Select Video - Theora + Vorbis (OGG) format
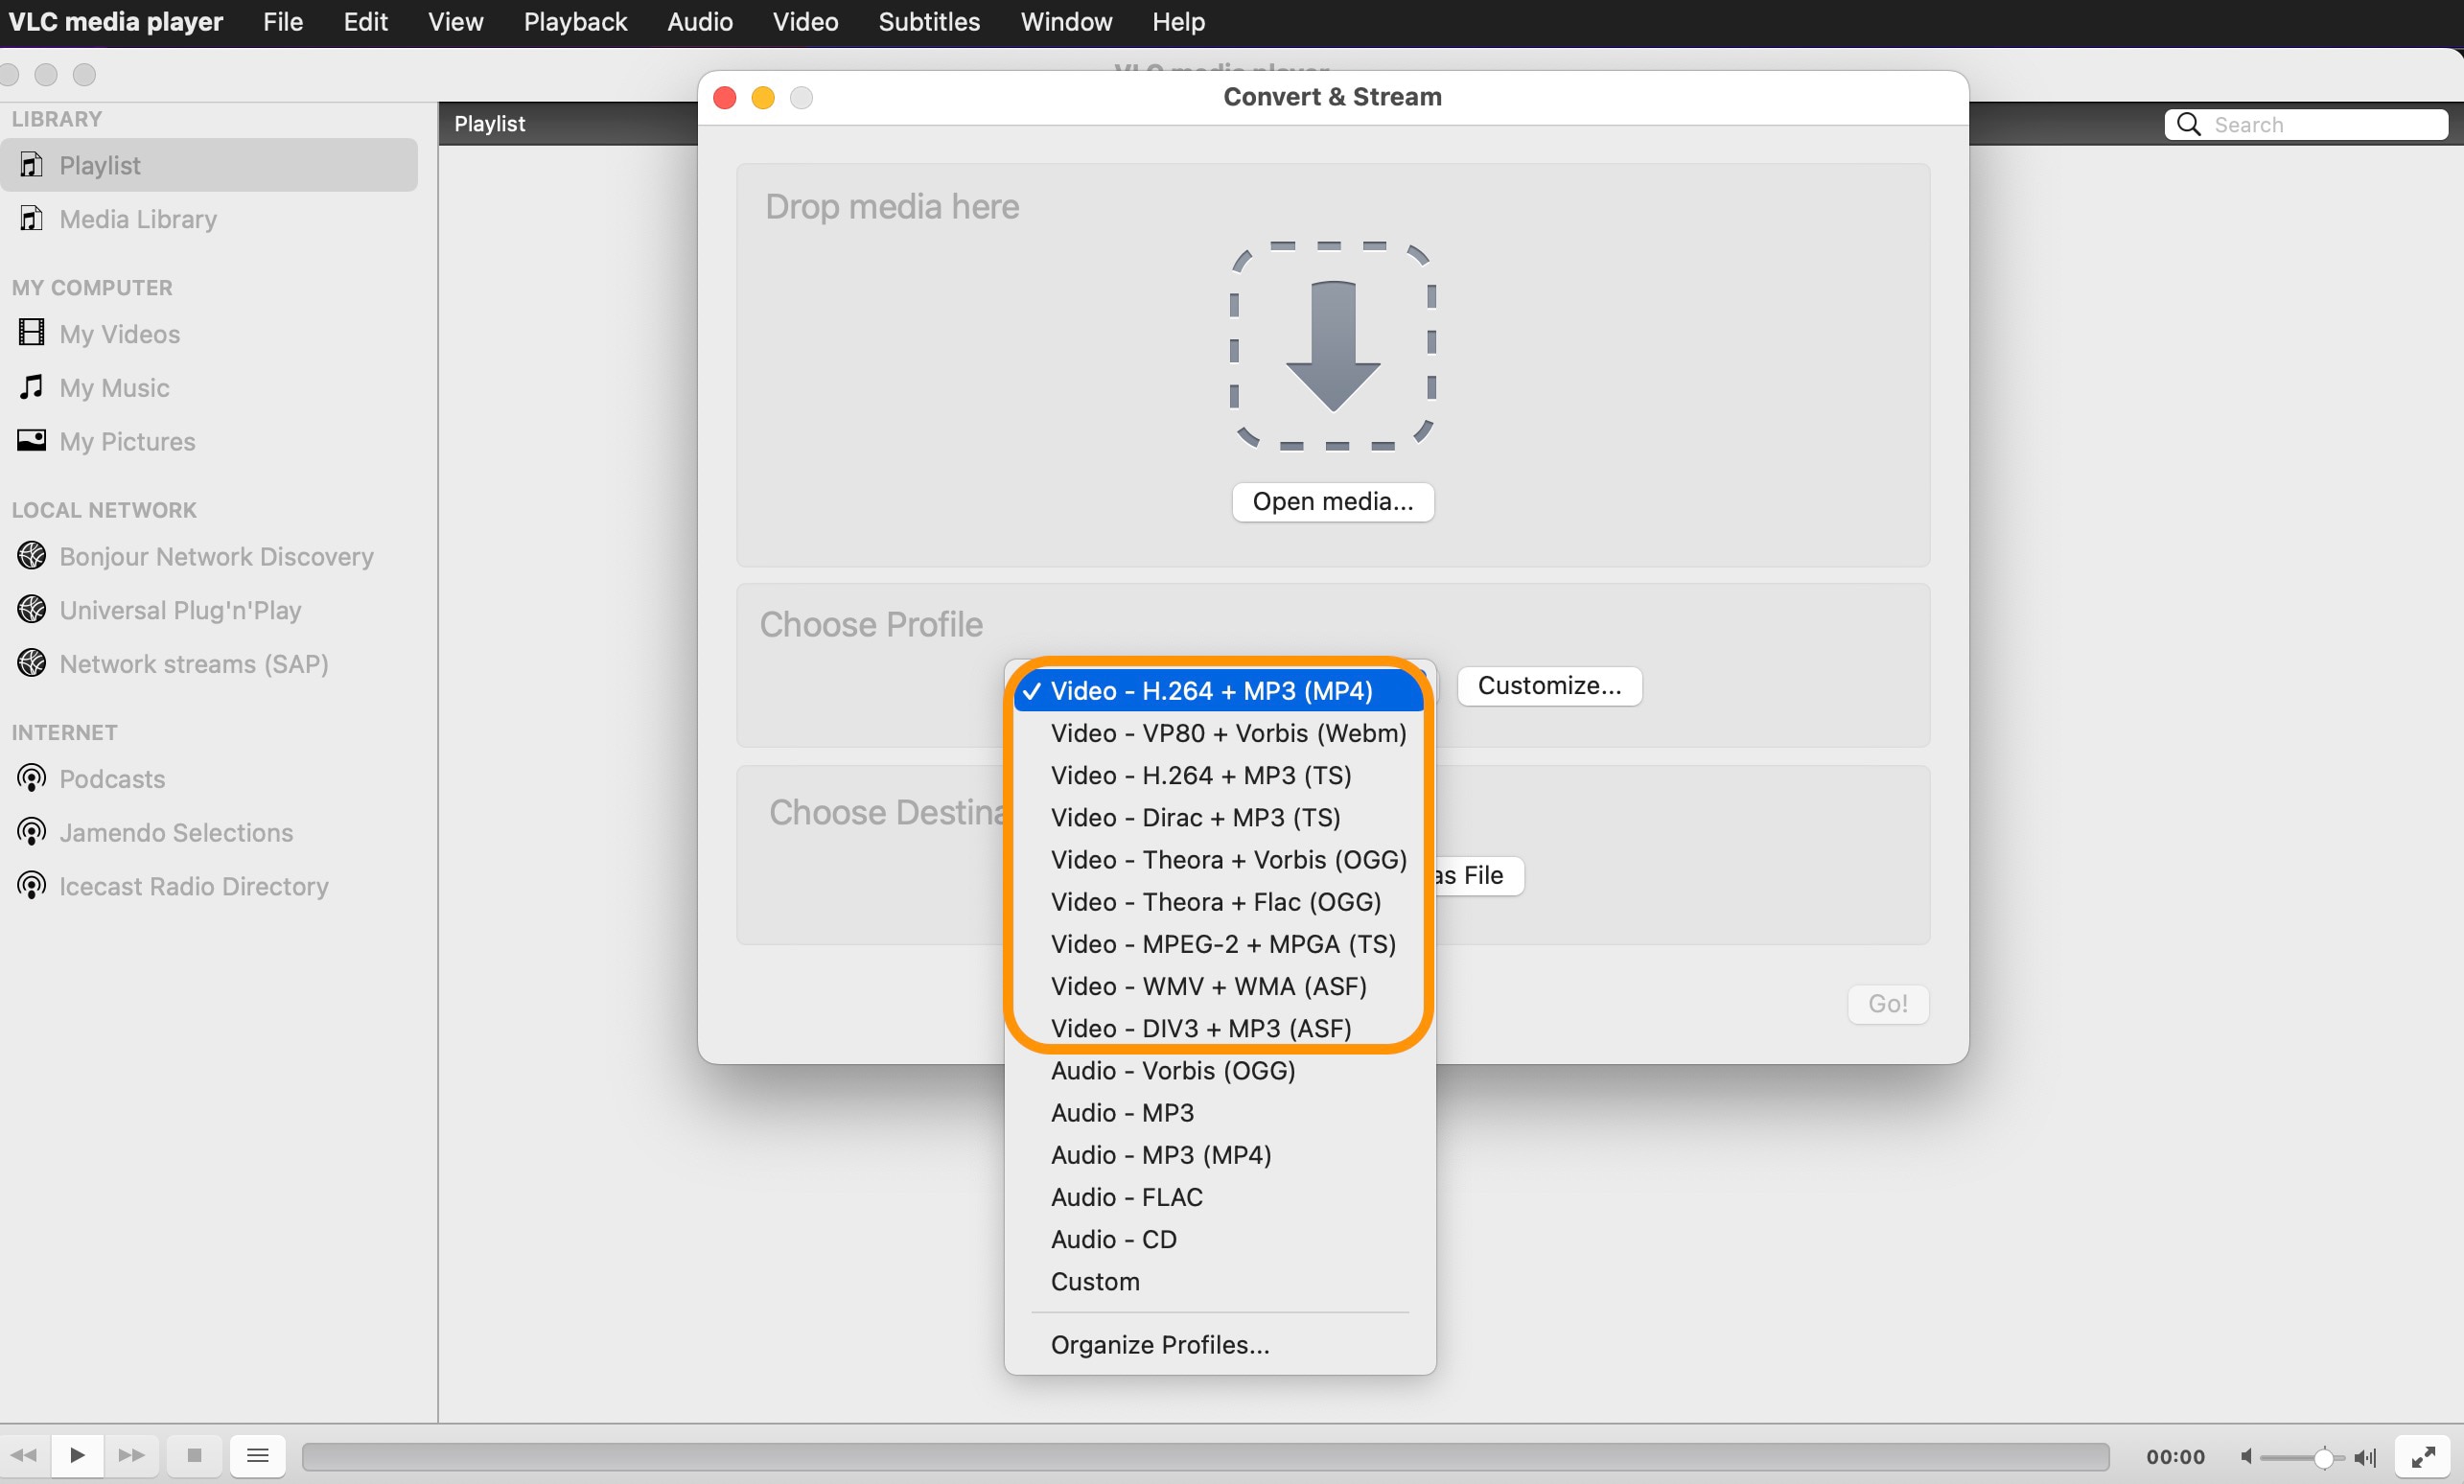The width and height of the screenshot is (2464, 1484). pos(1226,859)
